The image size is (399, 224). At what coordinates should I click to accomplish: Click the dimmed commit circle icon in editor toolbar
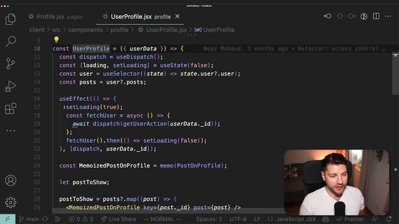tap(340, 16)
